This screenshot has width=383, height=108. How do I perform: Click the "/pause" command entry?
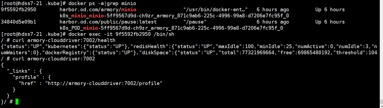pyautogui.click(x=195, y=22)
